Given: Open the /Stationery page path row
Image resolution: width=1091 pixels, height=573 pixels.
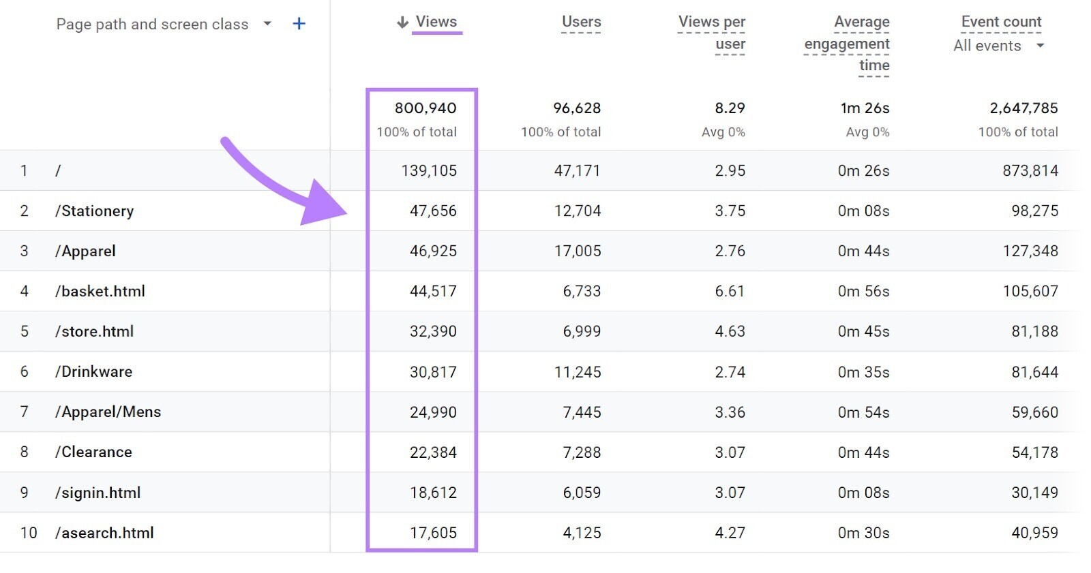Looking at the screenshot, I should (94, 211).
